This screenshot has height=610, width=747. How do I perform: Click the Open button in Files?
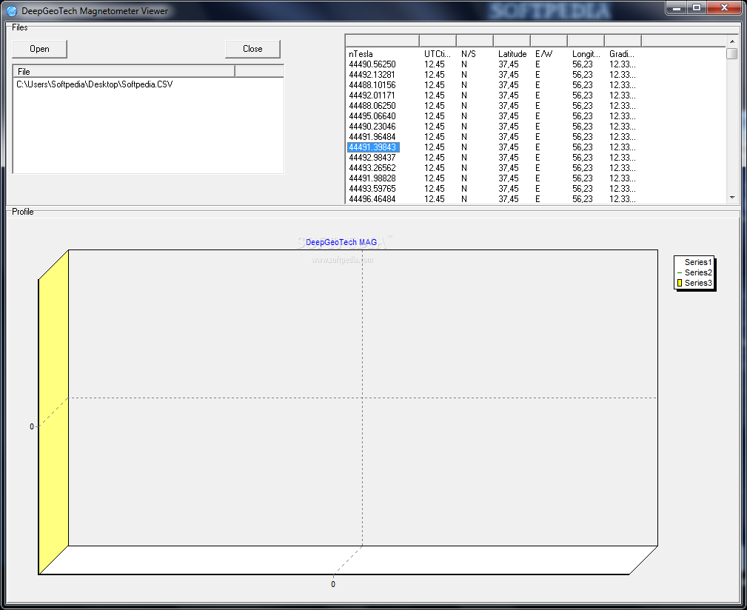coord(39,49)
